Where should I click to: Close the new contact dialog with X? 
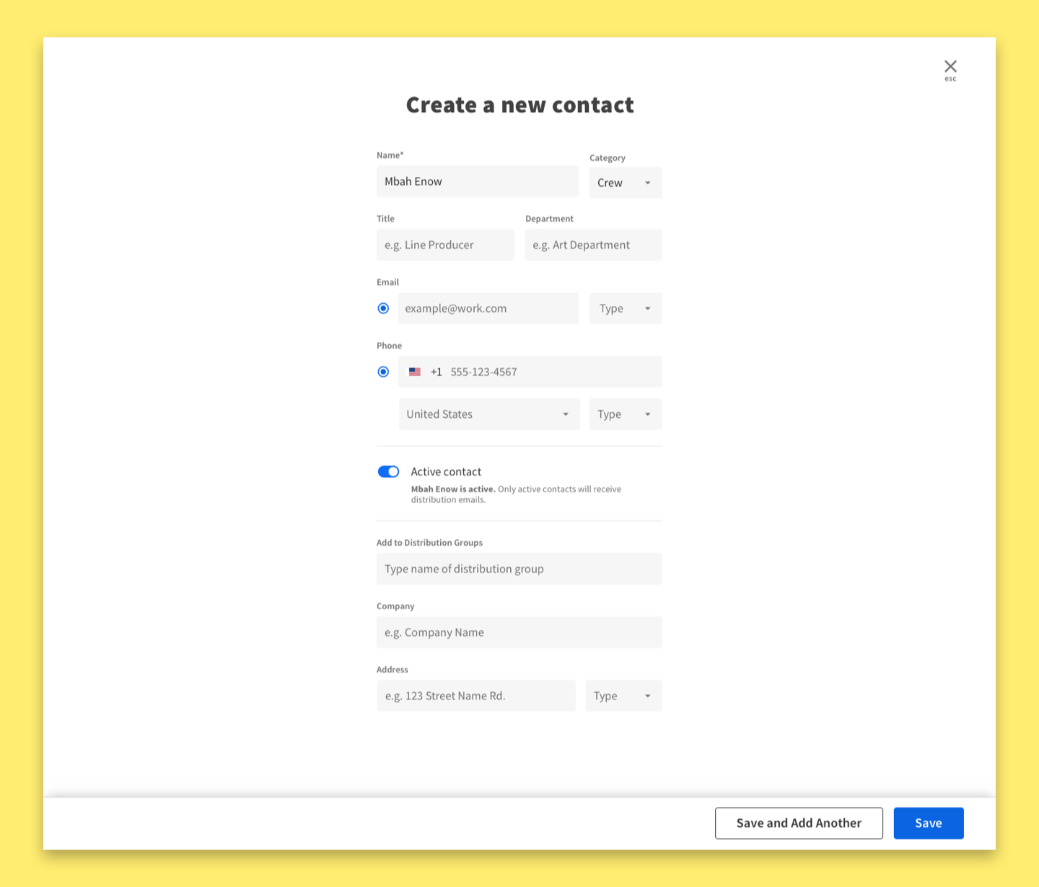[x=950, y=67]
